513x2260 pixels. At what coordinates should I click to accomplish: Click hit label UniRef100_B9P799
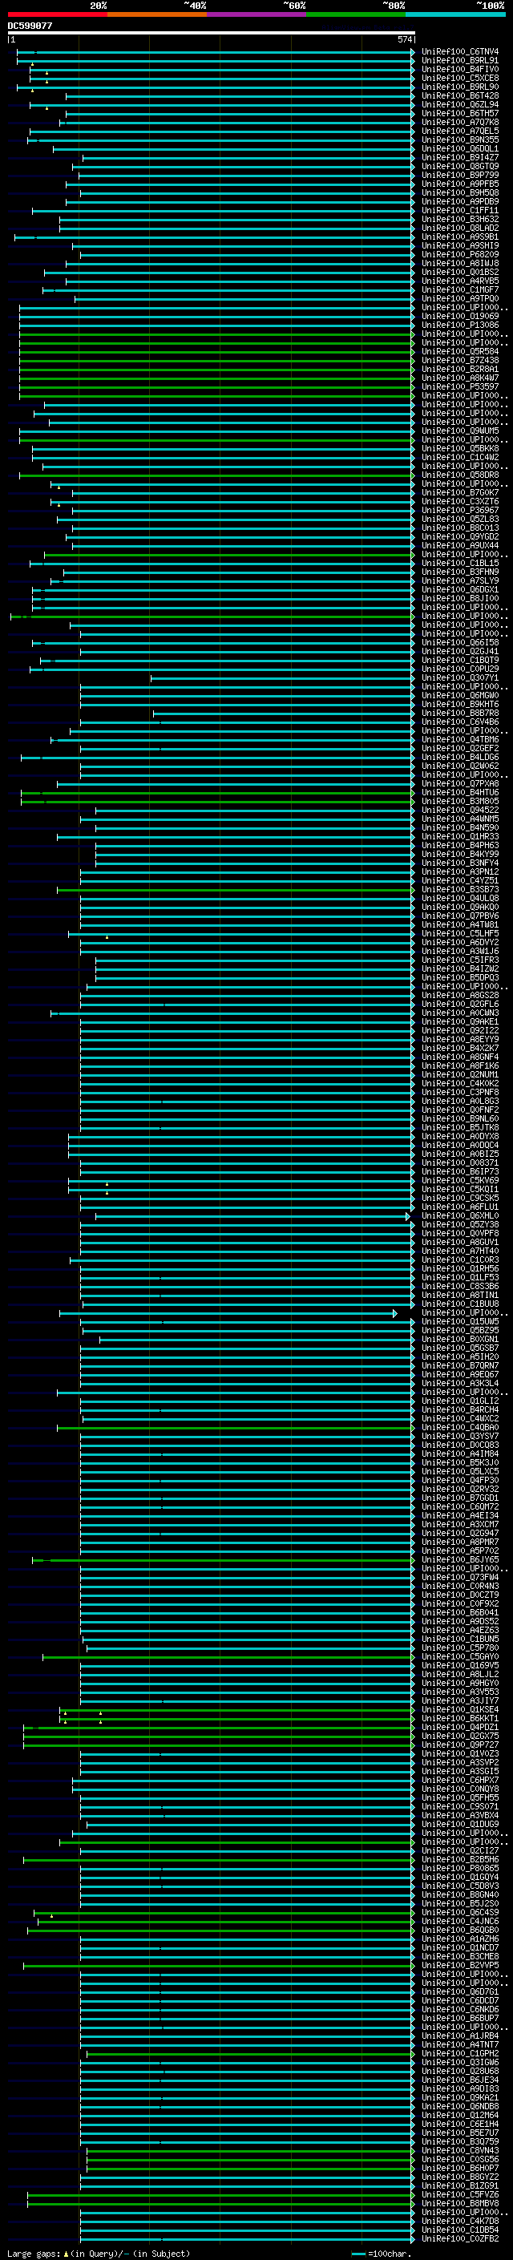(x=460, y=176)
